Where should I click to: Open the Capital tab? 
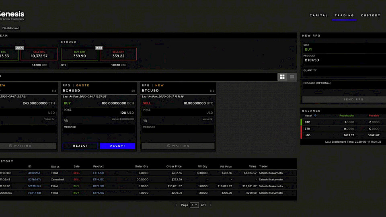(318, 15)
